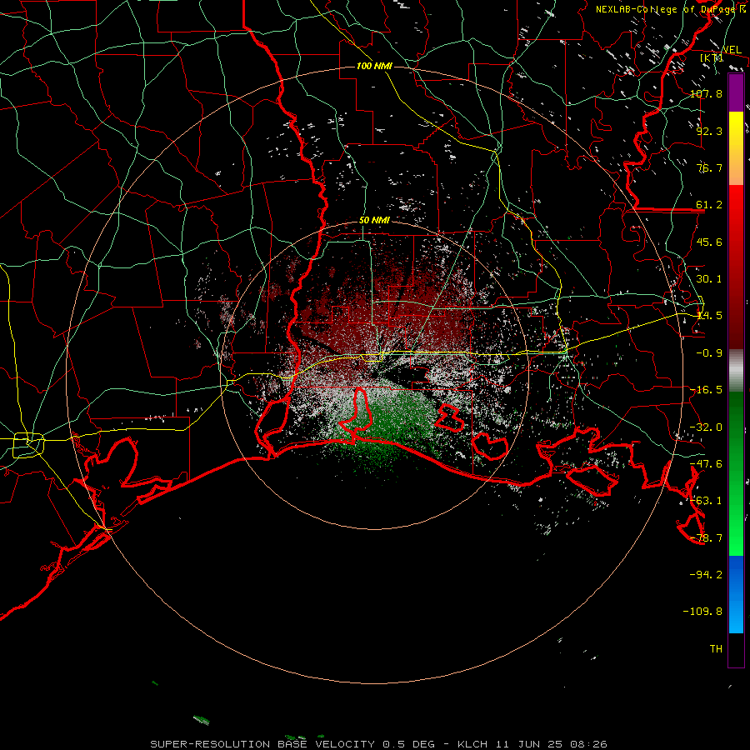Click the TH legend label
Viewport: 750px width, 750px height.
point(716,648)
